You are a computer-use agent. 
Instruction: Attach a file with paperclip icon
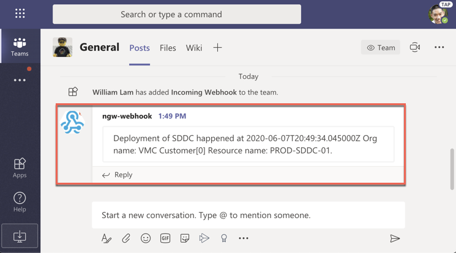[126, 238]
